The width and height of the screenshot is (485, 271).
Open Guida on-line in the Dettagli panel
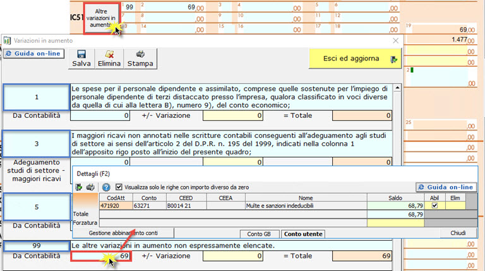click(446, 187)
